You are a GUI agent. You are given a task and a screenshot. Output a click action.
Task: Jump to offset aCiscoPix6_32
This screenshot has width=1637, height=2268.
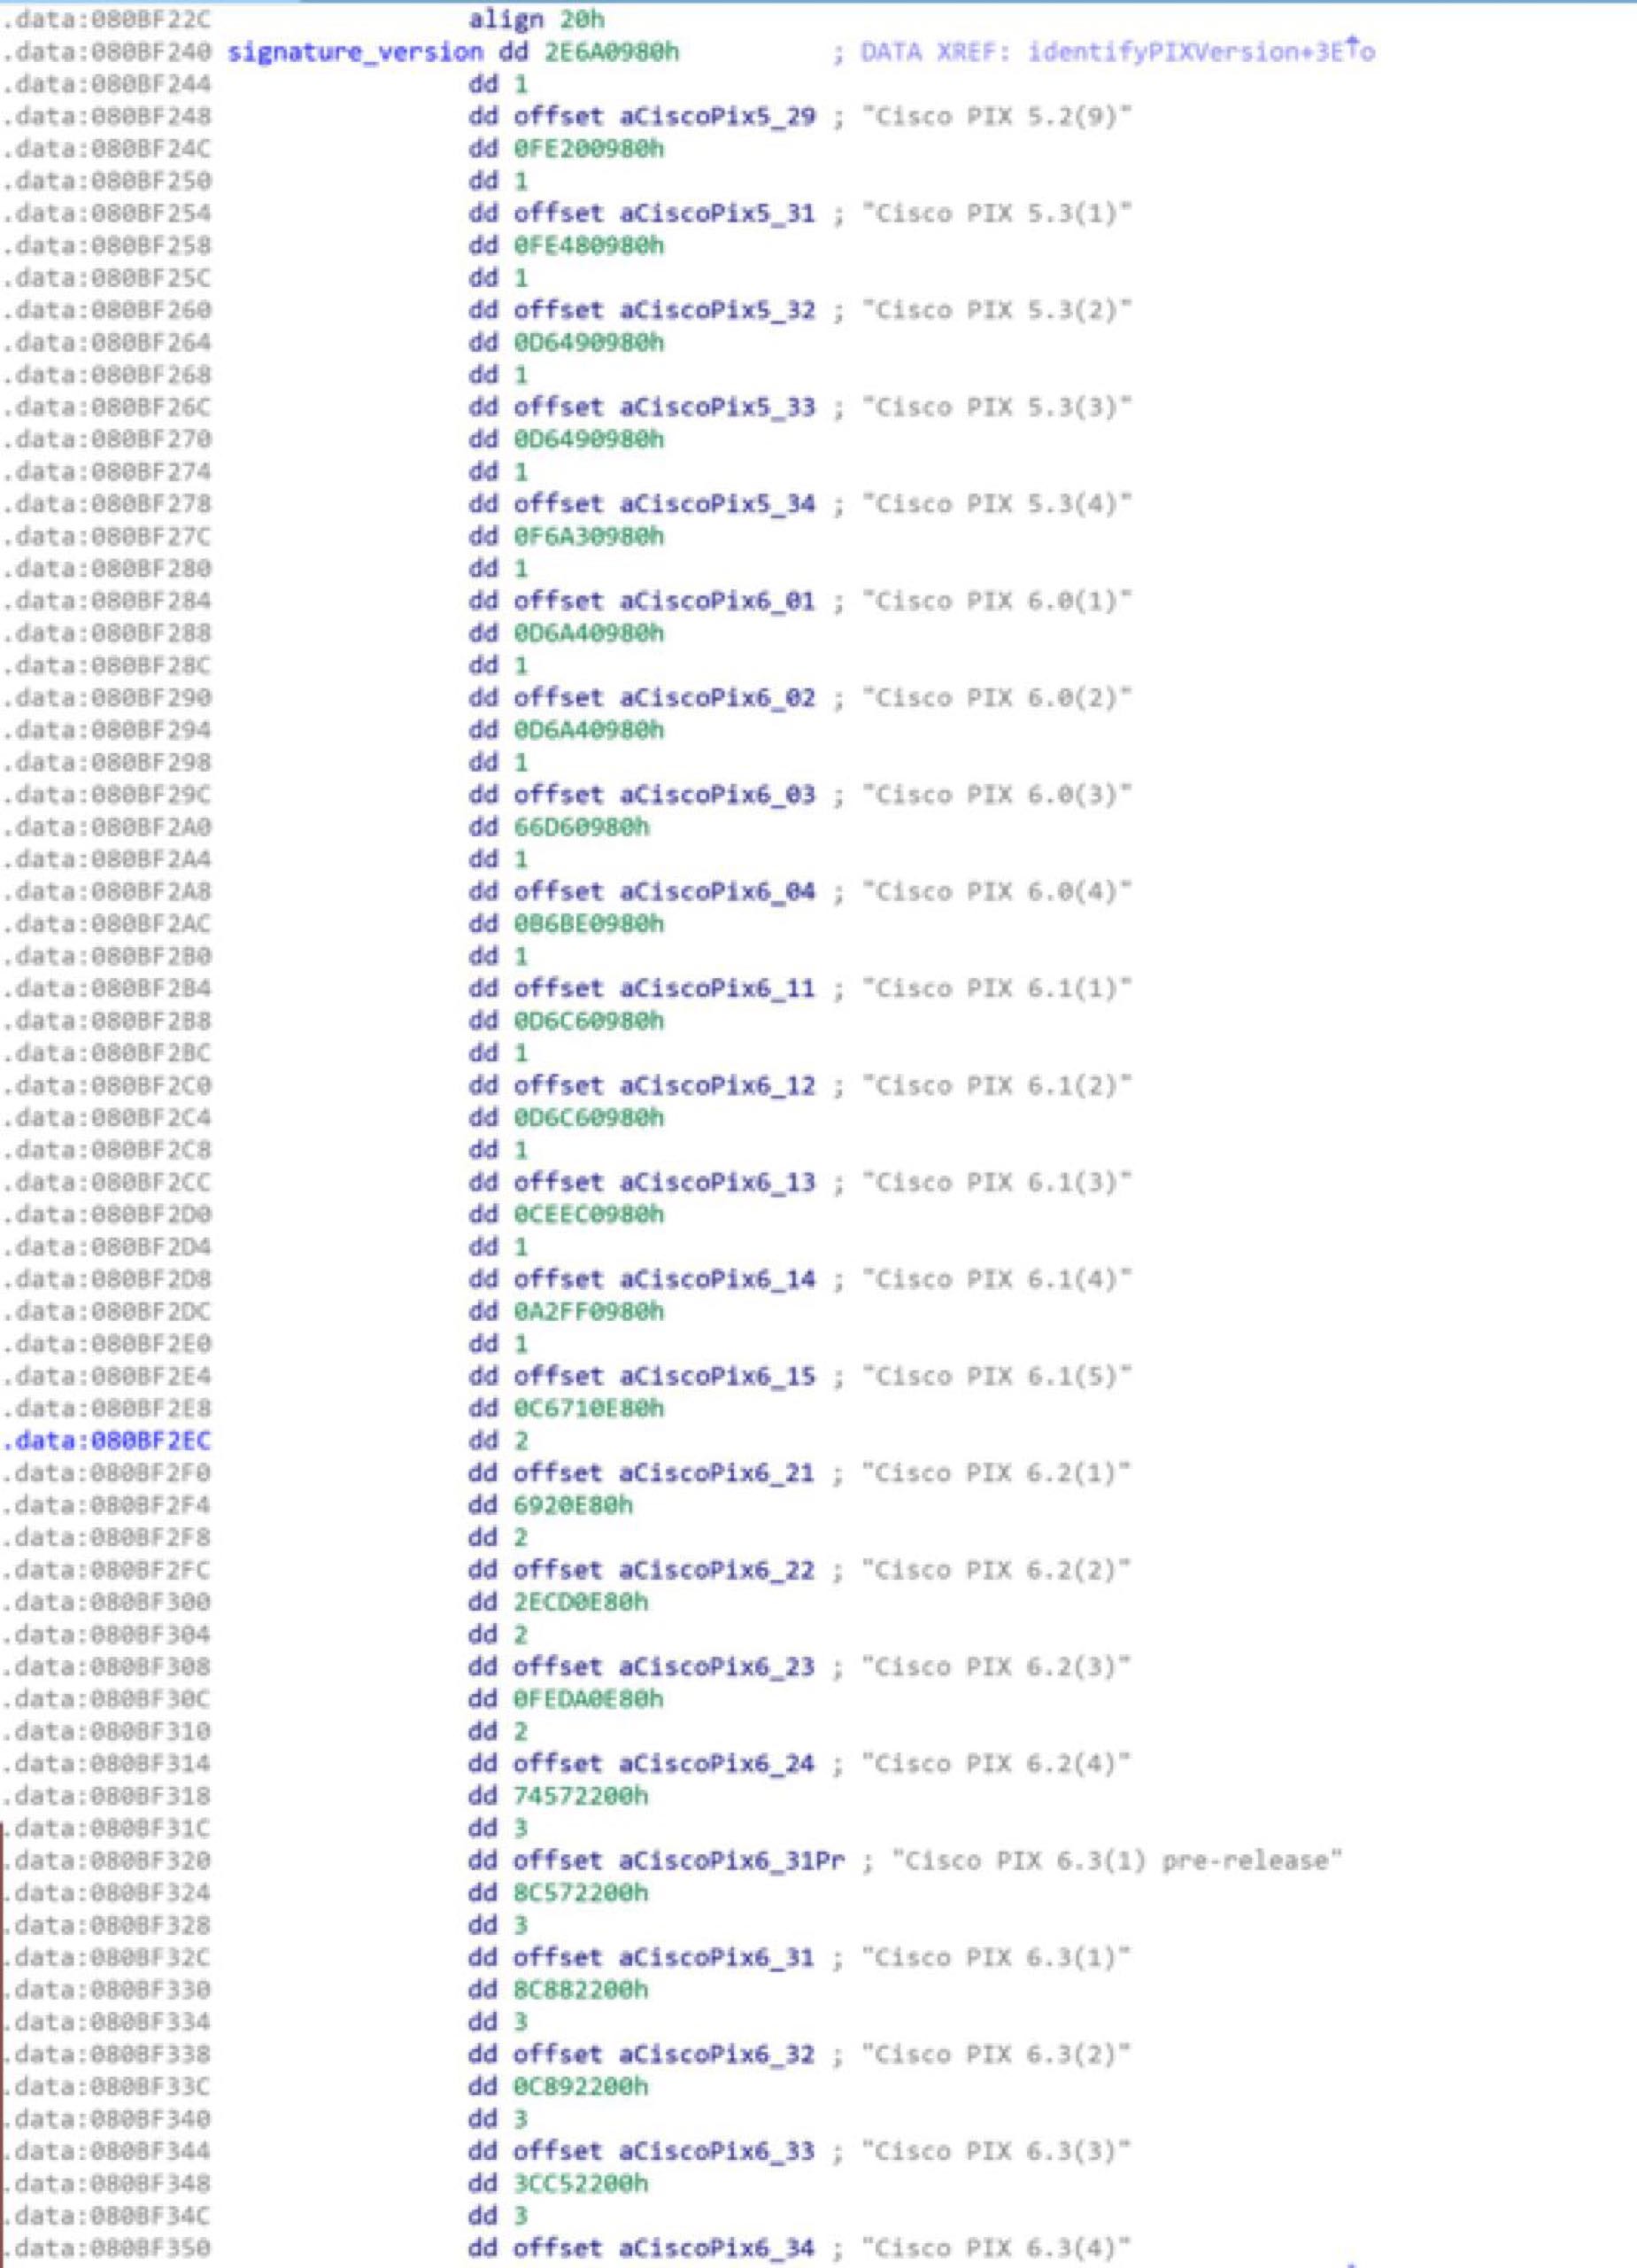716,2055
